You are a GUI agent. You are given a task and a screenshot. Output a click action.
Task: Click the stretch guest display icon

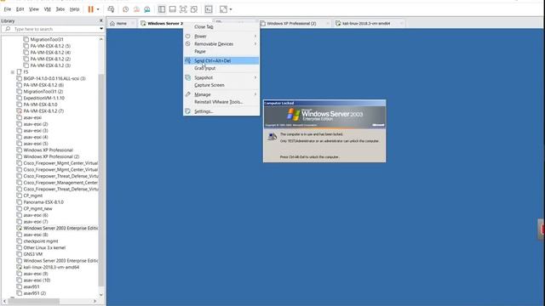point(223,9)
